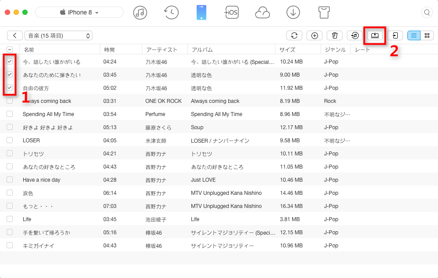Click album Soup
The width and height of the screenshot is (438, 278).
click(197, 127)
